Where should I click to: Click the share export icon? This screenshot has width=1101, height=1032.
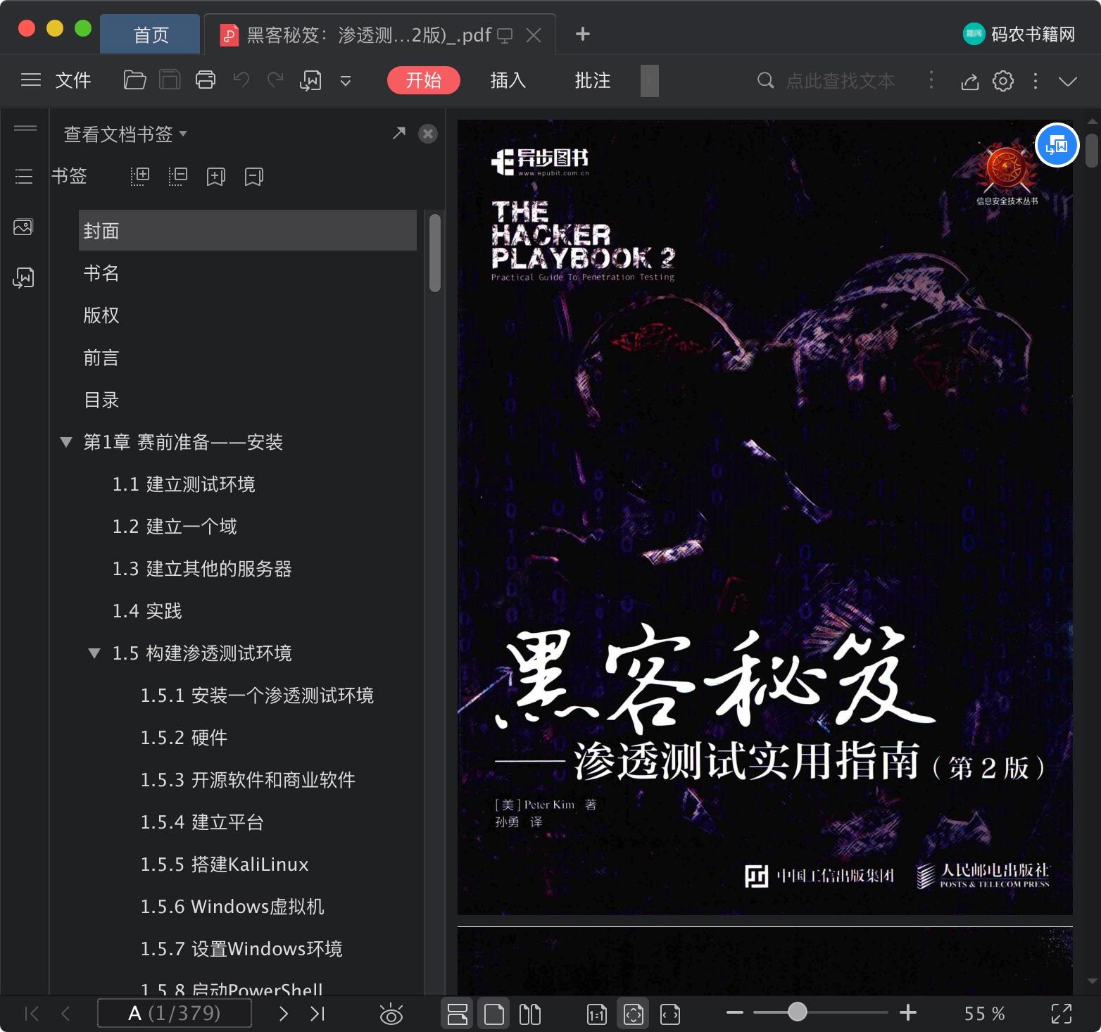tap(970, 82)
